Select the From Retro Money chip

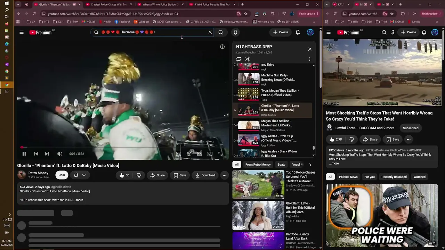click(258, 165)
